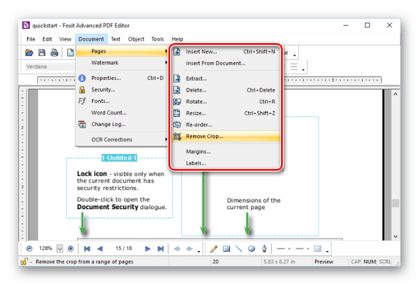Open navigation toolbar overflow arrow
The image size is (419, 285).
(x=199, y=251)
